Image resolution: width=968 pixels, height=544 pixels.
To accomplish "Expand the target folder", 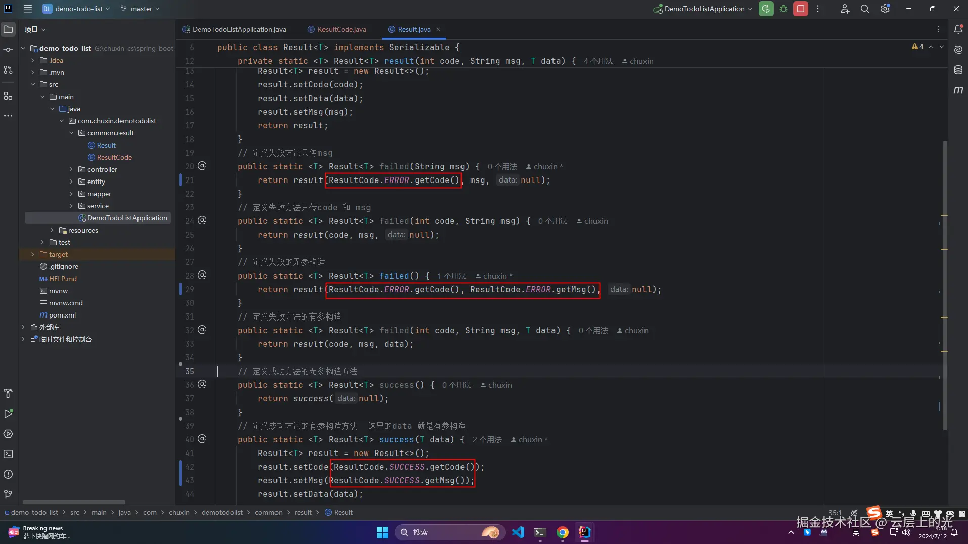I will pyautogui.click(x=33, y=254).
